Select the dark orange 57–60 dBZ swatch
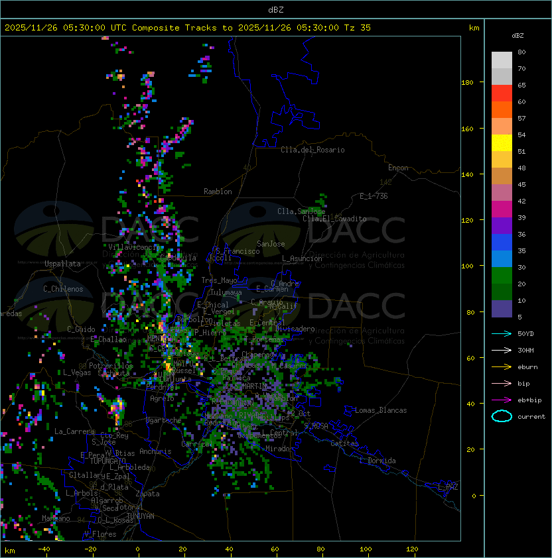This screenshot has height=558, width=552. [x=502, y=109]
